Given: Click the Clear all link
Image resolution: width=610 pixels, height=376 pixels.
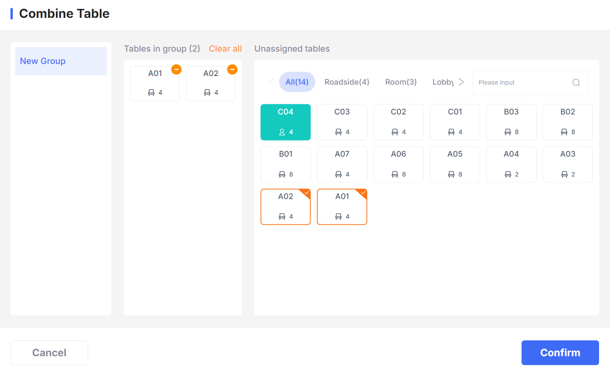Looking at the screenshot, I should [225, 49].
